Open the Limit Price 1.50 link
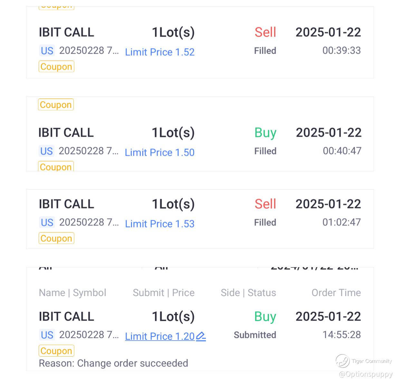This screenshot has height=383, width=400. [x=160, y=153]
